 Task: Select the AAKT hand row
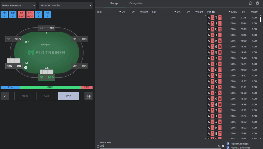point(233,127)
